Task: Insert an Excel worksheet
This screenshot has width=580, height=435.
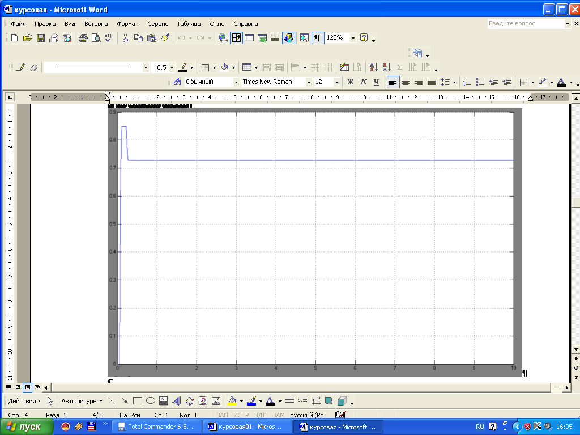Action: [262, 38]
